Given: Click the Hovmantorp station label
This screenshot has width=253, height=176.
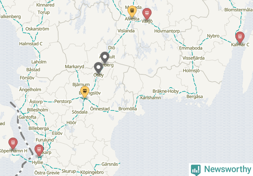Looking at the screenshot, I should [167, 31].
